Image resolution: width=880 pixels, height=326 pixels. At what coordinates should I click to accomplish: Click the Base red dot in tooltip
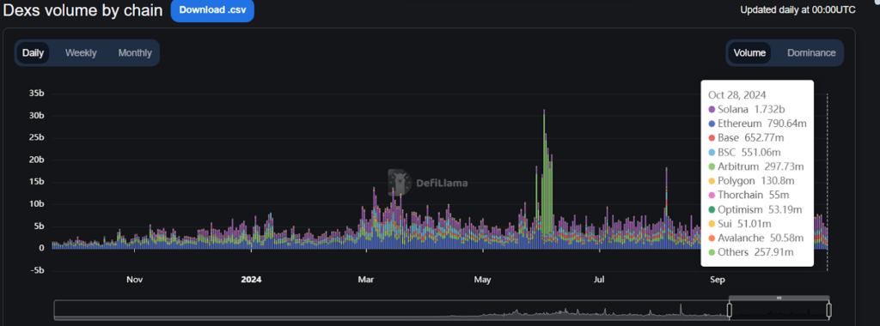click(x=712, y=138)
